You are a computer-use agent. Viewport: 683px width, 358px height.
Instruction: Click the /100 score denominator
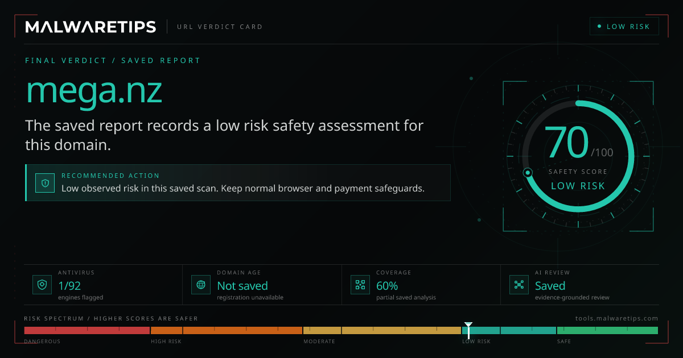(x=602, y=153)
